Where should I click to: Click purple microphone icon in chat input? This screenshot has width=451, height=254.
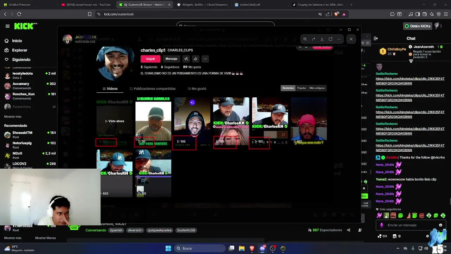382,225
